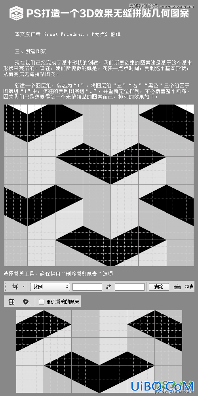Image resolution: width=198 pixels, height=396 pixels.
Task: Click the heading 三、创建图案
Action: point(30,51)
